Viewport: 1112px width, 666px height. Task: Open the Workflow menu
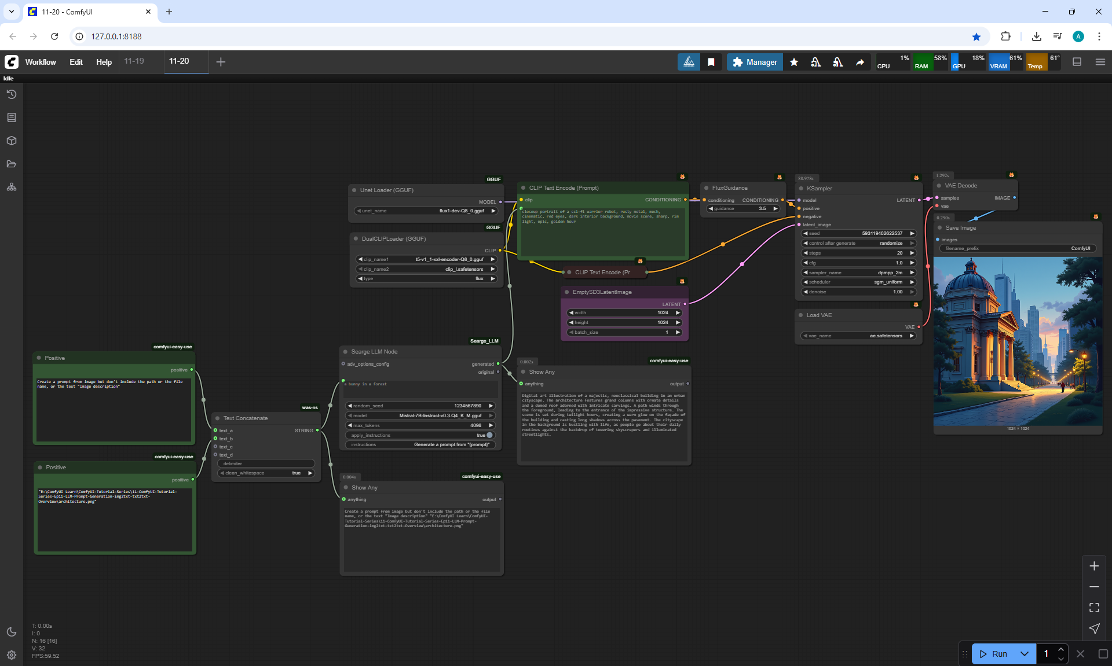tap(41, 62)
